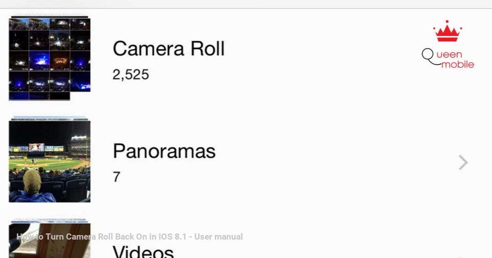This screenshot has height=258, width=492.
Task: Click the blue stage-lit photo in Camera Roll grid
Action: [x=39, y=61]
